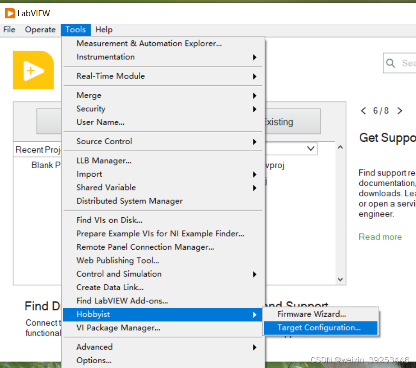Click the list scrollbar down arrow
Image resolution: width=416 pixels, height=368 pixels.
coord(340,279)
